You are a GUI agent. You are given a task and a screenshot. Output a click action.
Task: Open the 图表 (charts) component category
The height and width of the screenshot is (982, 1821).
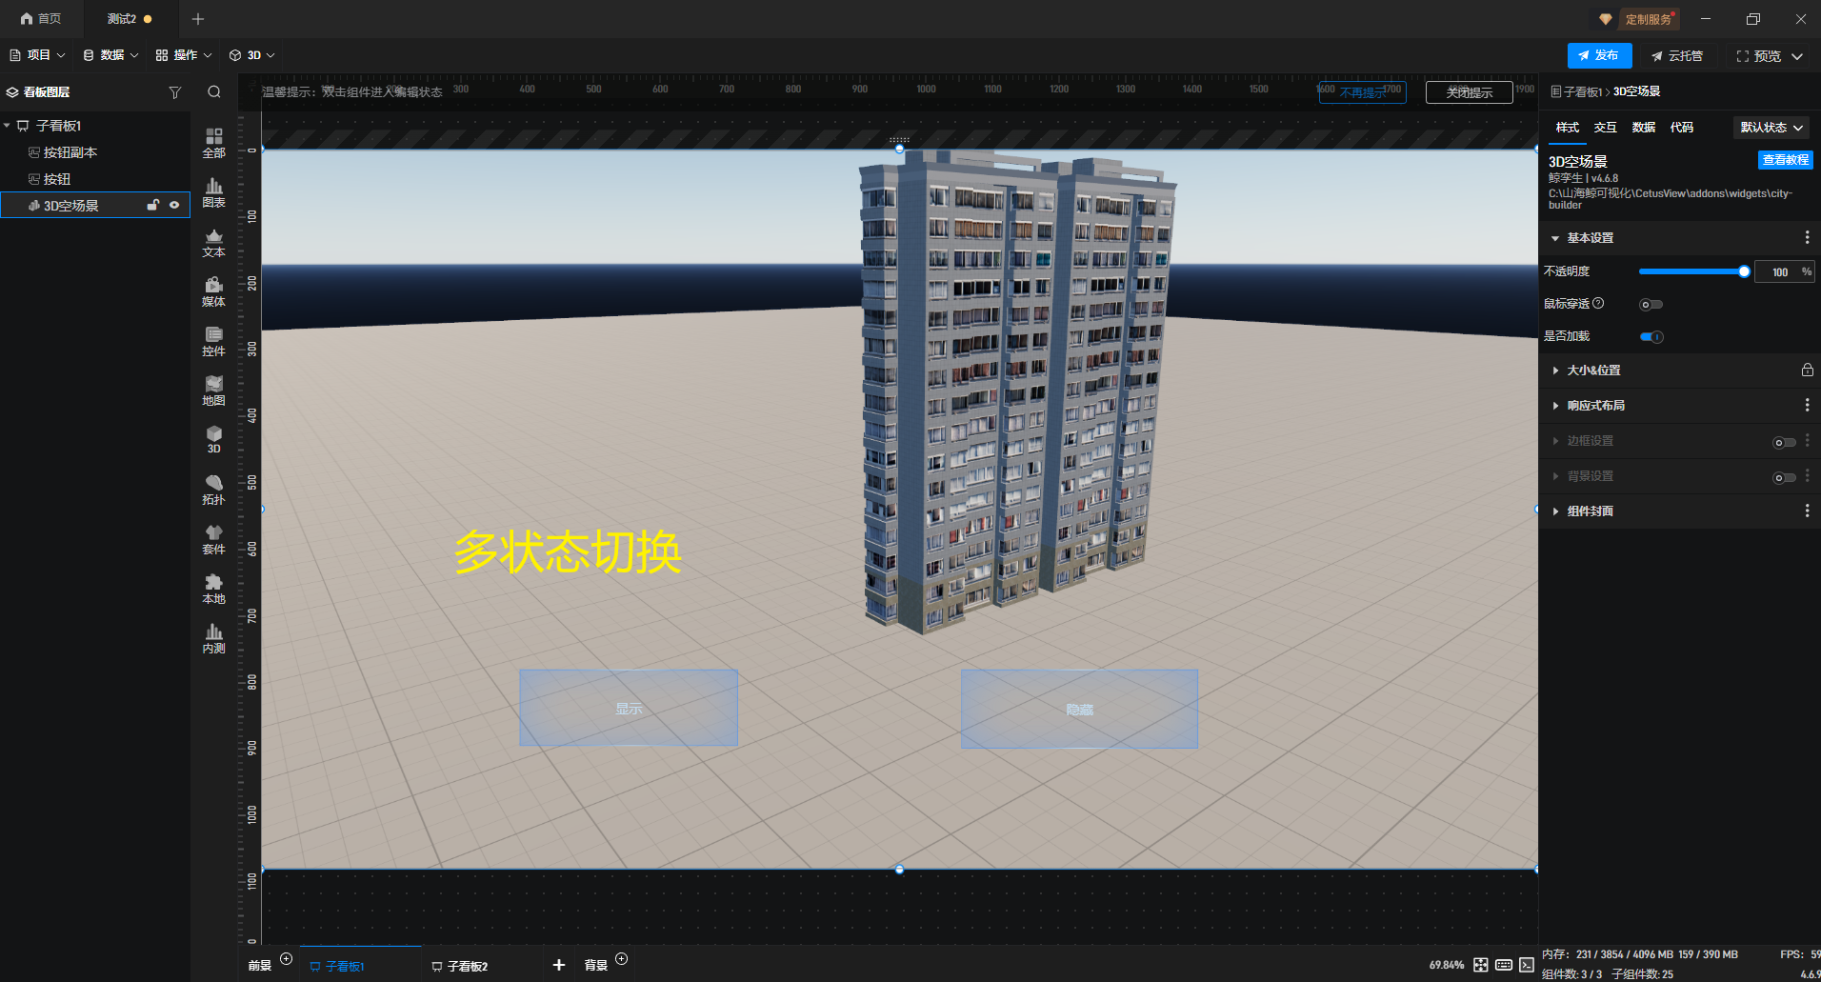click(213, 192)
